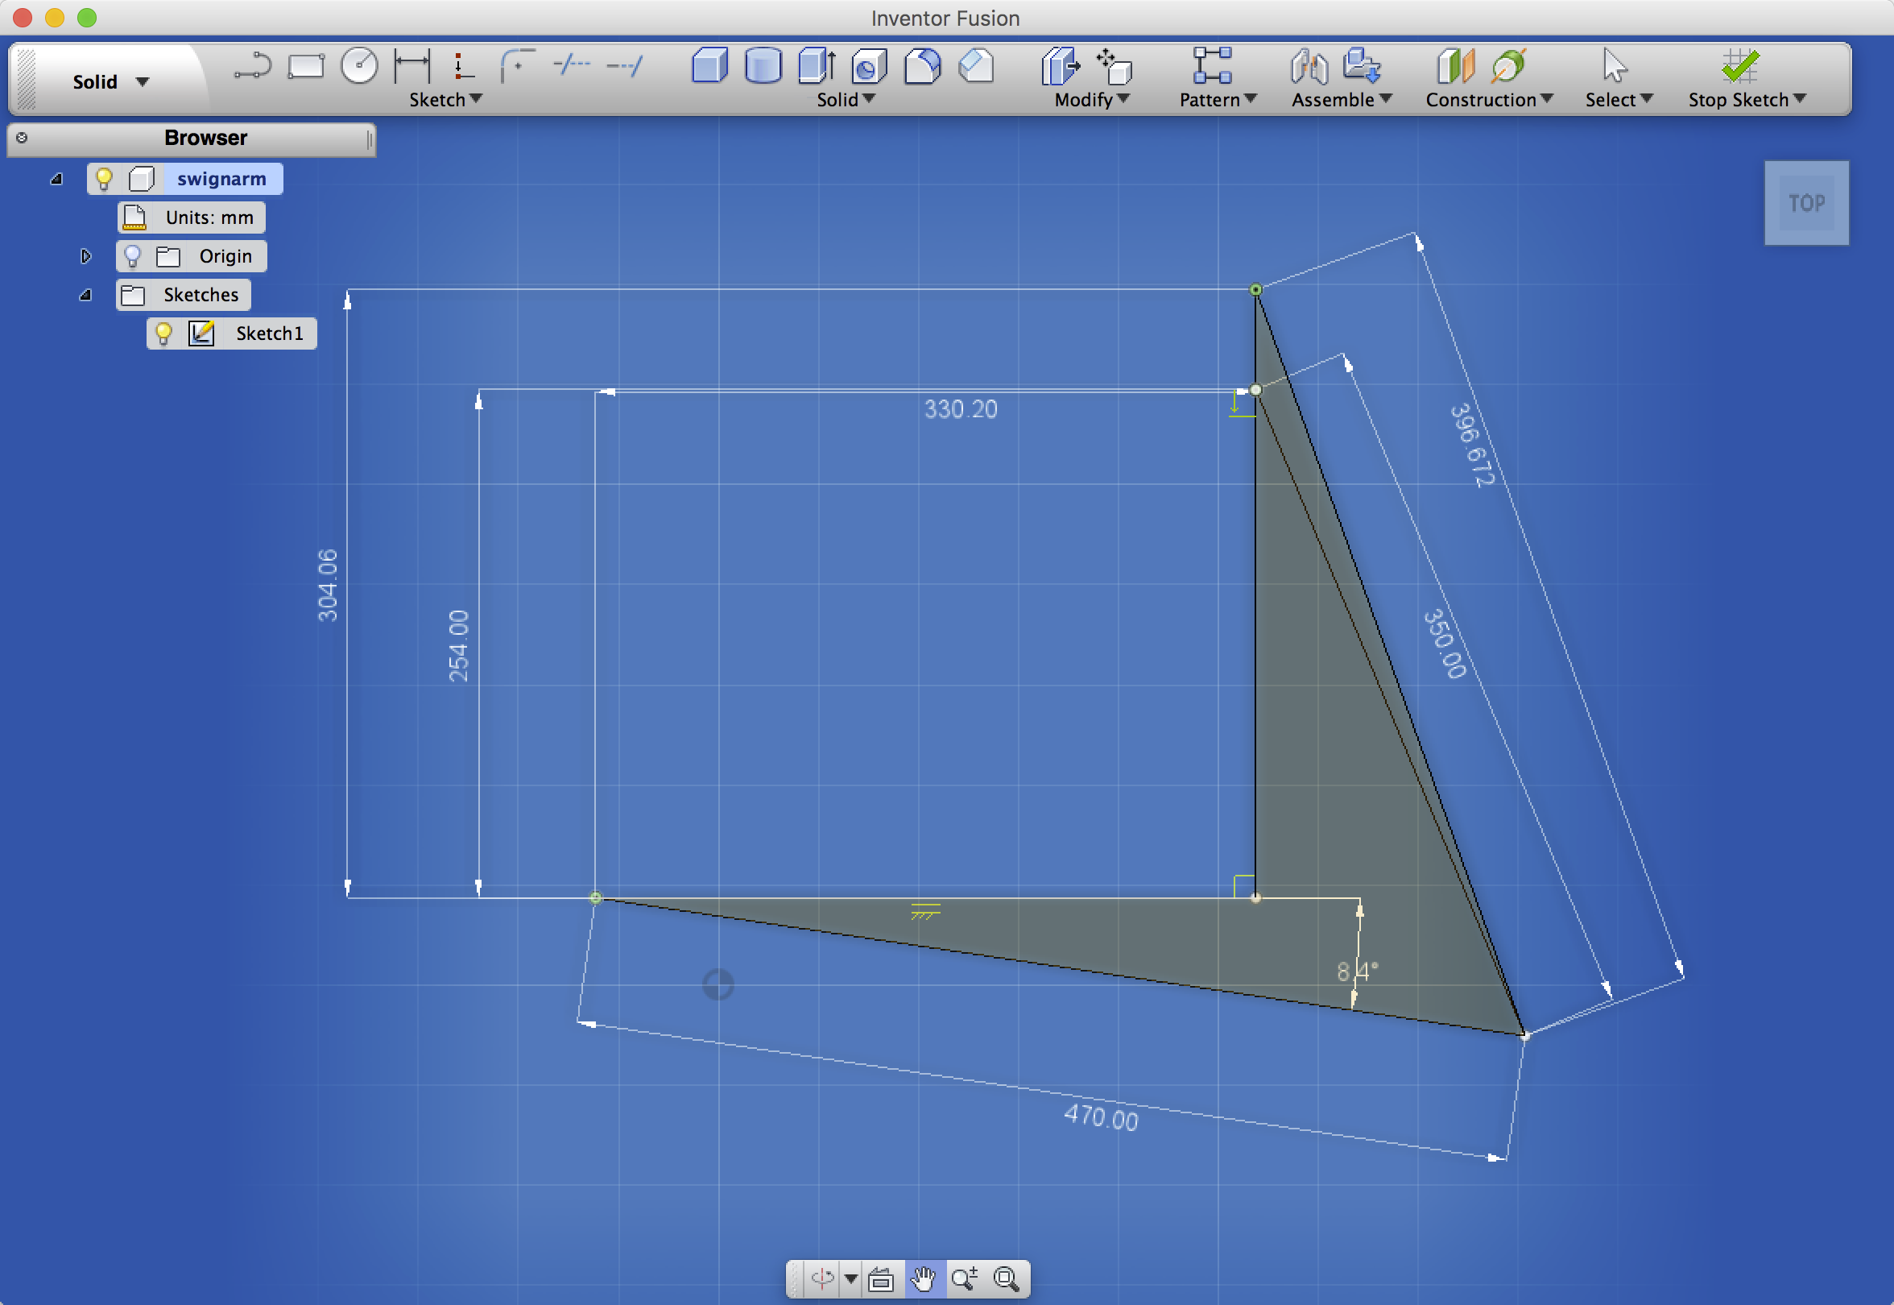This screenshot has height=1305, width=1894.
Task: Expand the Origin folder in browser
Action: tap(85, 256)
